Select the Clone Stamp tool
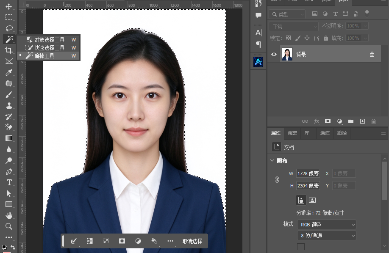The image size is (389, 253). point(9,106)
